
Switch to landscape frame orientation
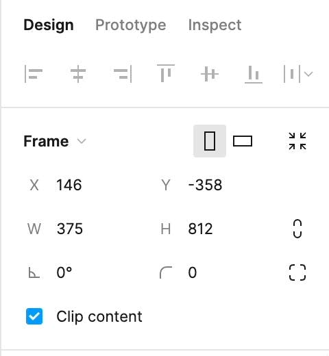(243, 141)
